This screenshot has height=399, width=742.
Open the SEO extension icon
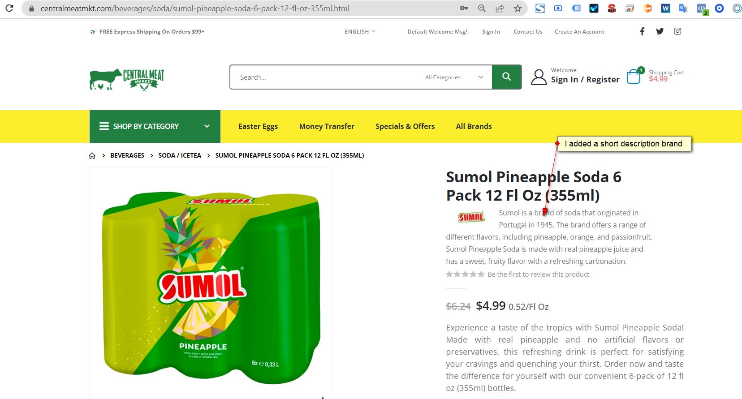click(612, 8)
